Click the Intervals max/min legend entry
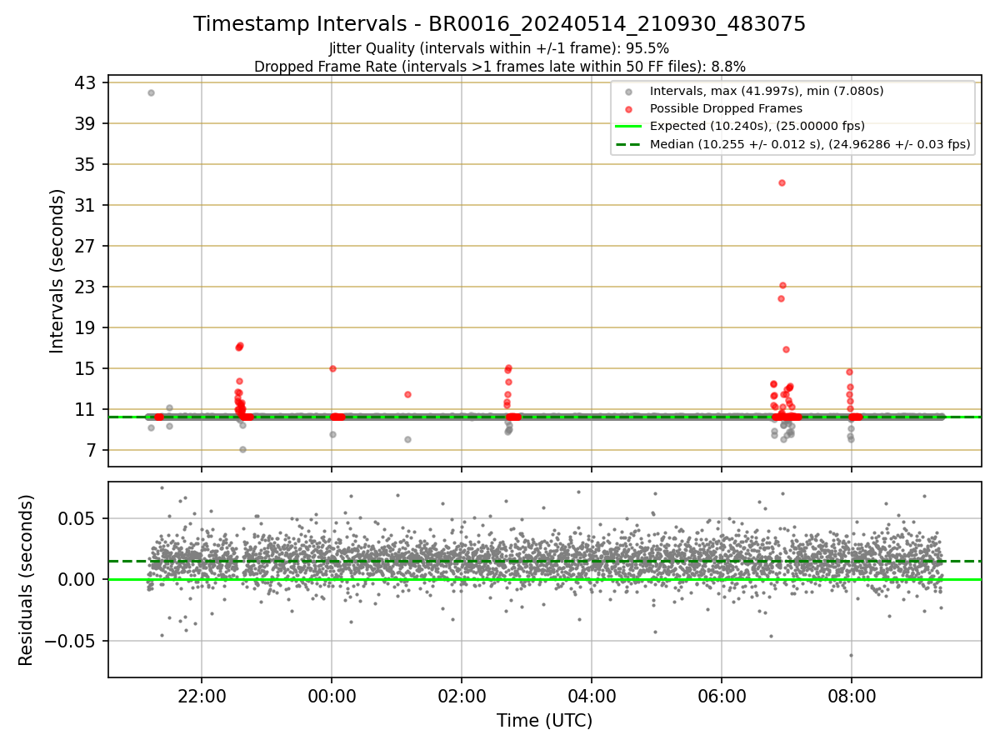The image size is (1000, 750). 767,91
